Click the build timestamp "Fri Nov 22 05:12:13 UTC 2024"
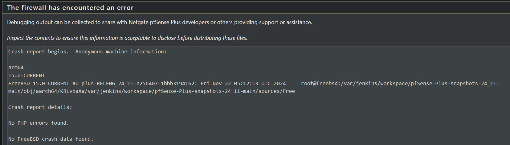Screen dimensions: 510x145 (x=243, y=83)
